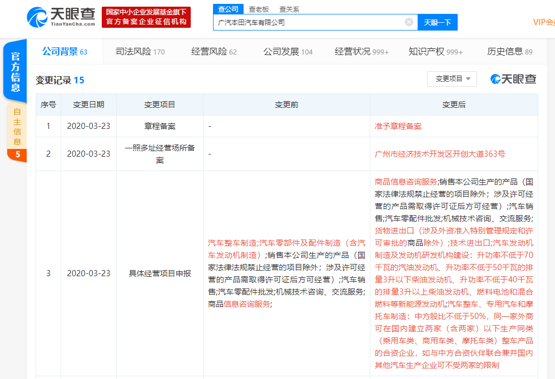Click the orange badge number 5
The image size is (555, 379).
[x=17, y=154]
